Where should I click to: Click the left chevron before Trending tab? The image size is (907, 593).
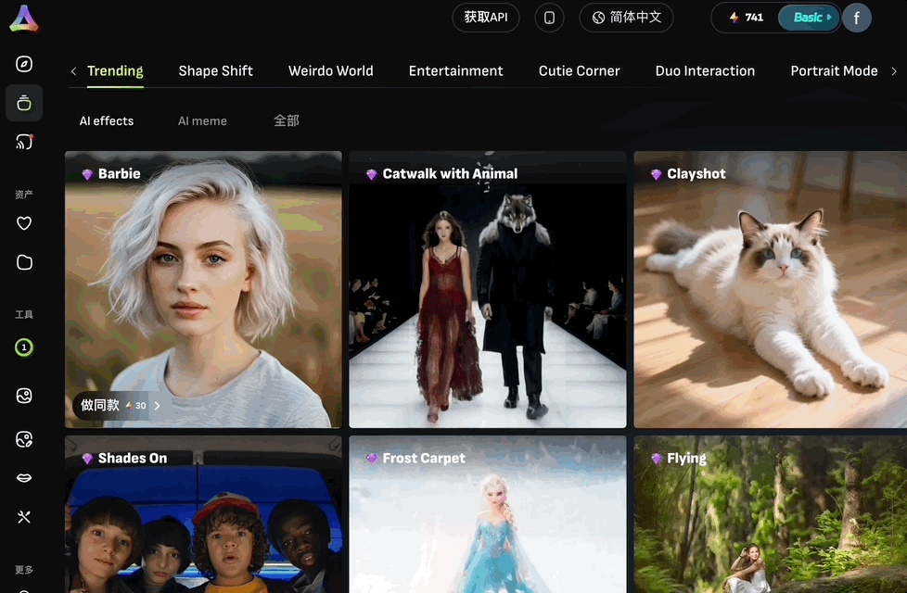(73, 71)
